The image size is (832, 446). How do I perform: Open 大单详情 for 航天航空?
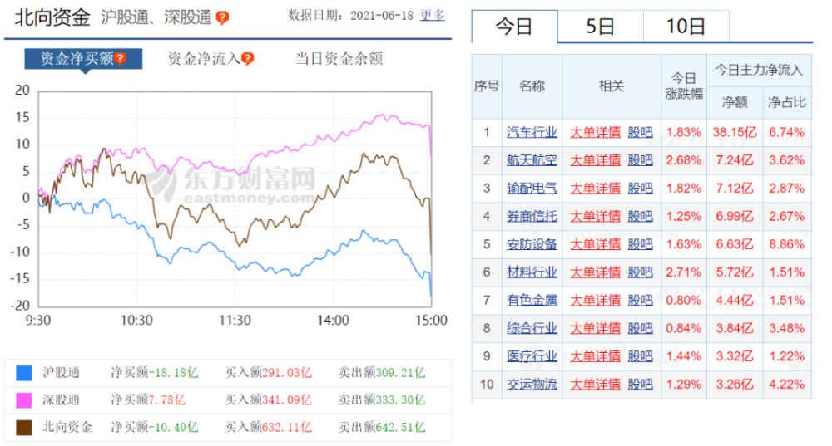[x=596, y=160]
